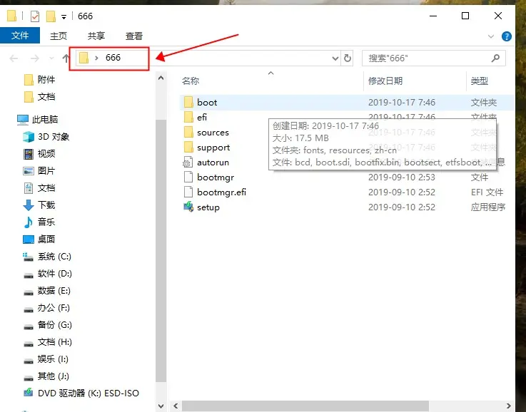
Task: Expand the ribbon with the chevron
Action: 491,36
